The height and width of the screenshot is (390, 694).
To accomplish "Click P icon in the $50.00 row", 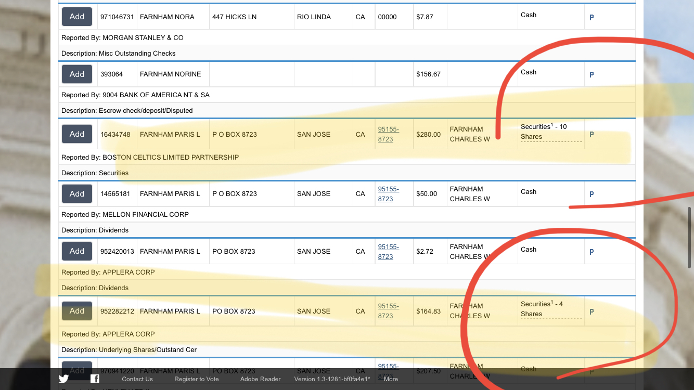I will (592, 194).
